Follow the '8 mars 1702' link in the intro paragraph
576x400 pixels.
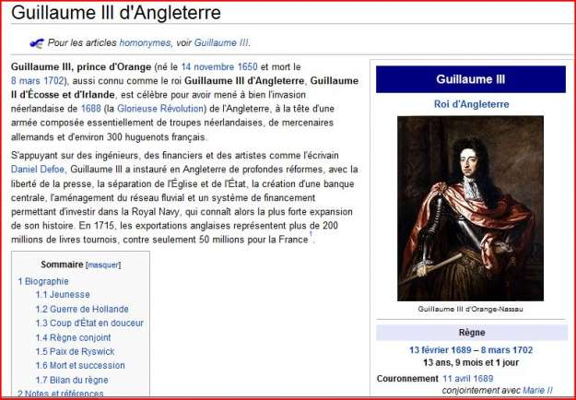coord(38,81)
